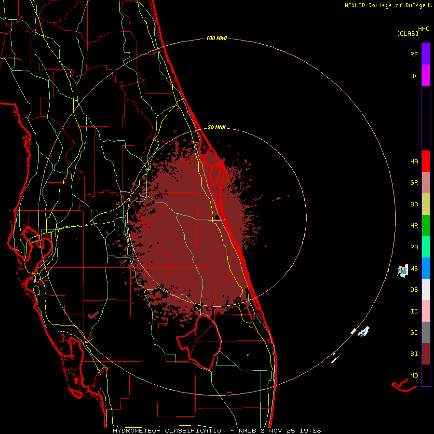Click the UK magenta legend swatch

(x=426, y=76)
